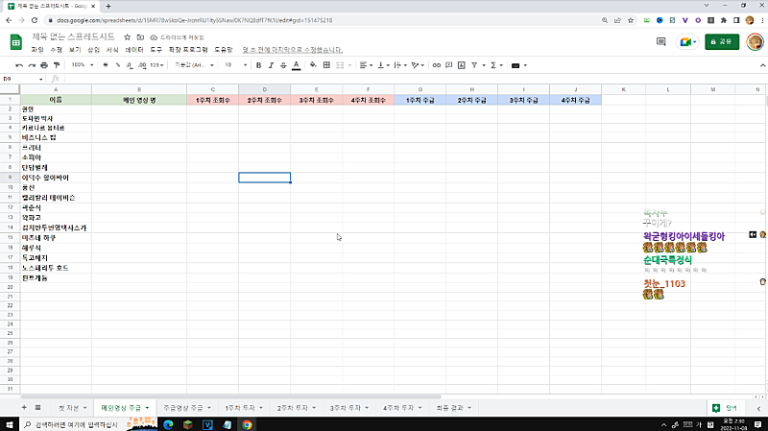Click the Undo arrow in toolbar

(x=19, y=65)
